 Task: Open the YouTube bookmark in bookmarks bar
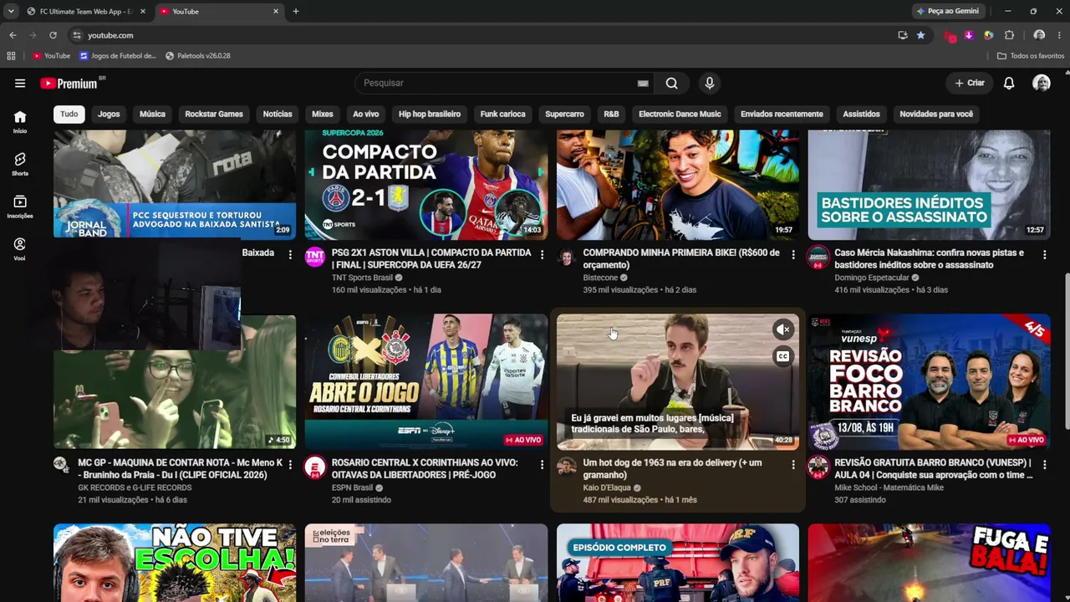(51, 56)
